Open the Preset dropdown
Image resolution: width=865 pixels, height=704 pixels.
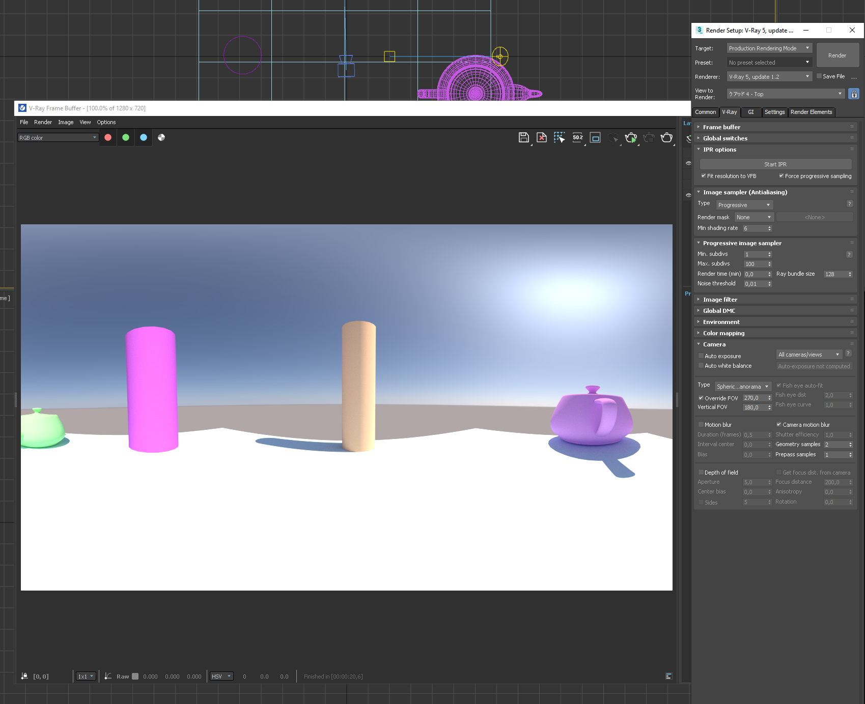coord(769,63)
